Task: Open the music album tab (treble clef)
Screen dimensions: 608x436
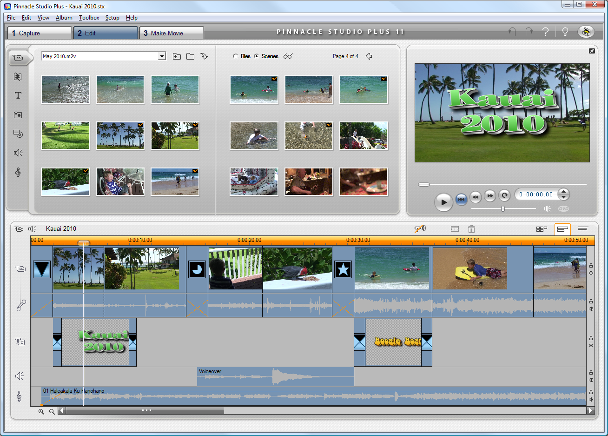Action: pyautogui.click(x=18, y=172)
